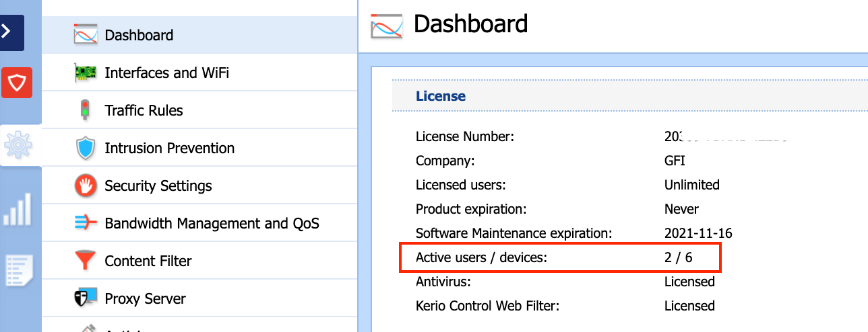Screen dimensions: 868x332
Task: Open the logs document icon in left rail
Action: [x=18, y=271]
